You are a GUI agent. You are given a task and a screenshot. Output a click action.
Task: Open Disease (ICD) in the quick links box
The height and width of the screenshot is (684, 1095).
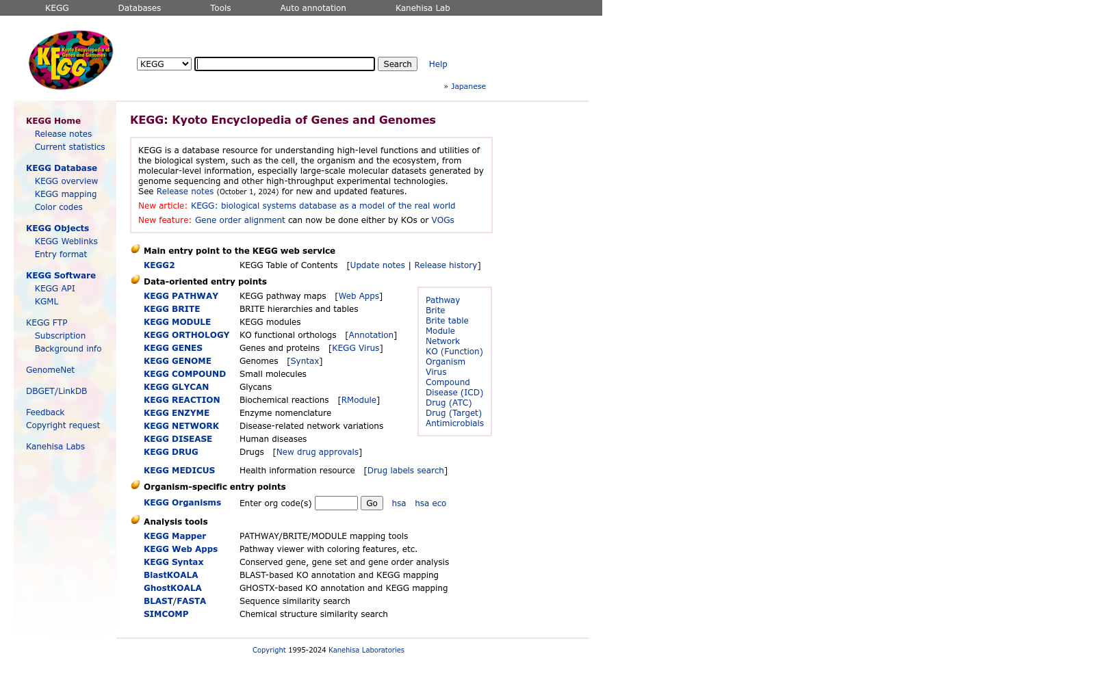(454, 393)
